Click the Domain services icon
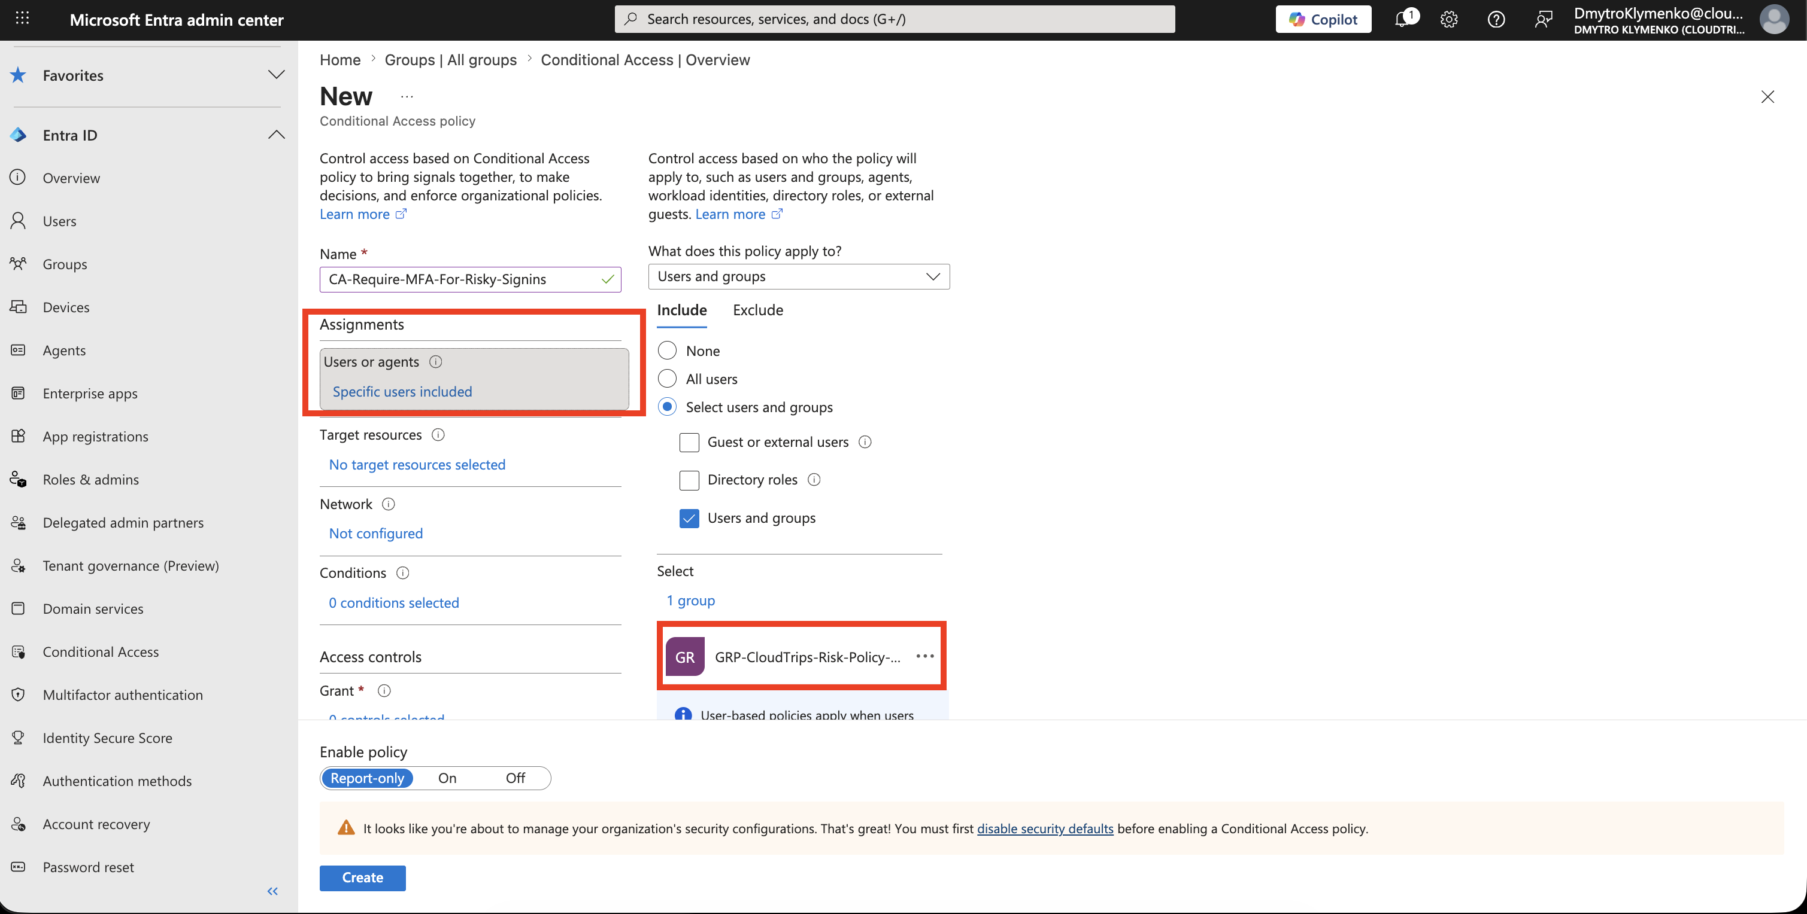The width and height of the screenshot is (1807, 914). click(18, 608)
